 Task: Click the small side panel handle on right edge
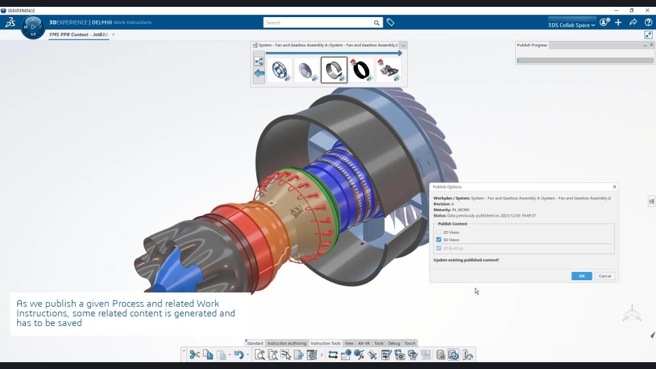(651, 201)
